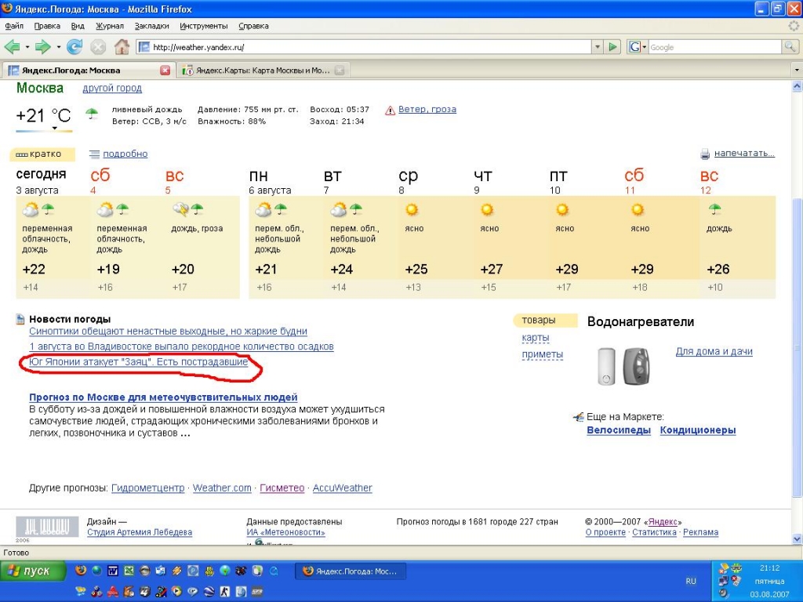Image resolution: width=803 pixels, height=602 pixels.
Task: Launch Word from the quick launch bar
Action: tap(112, 571)
